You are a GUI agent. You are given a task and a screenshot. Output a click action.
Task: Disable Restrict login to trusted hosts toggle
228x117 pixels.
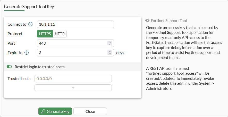tap(10, 67)
